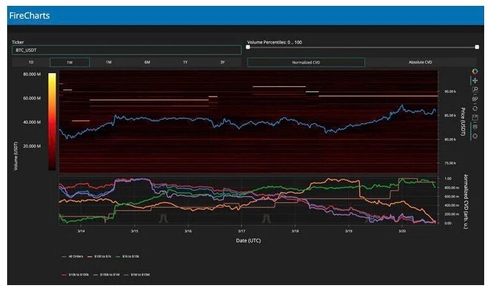Select the 1W time range

click(x=70, y=62)
